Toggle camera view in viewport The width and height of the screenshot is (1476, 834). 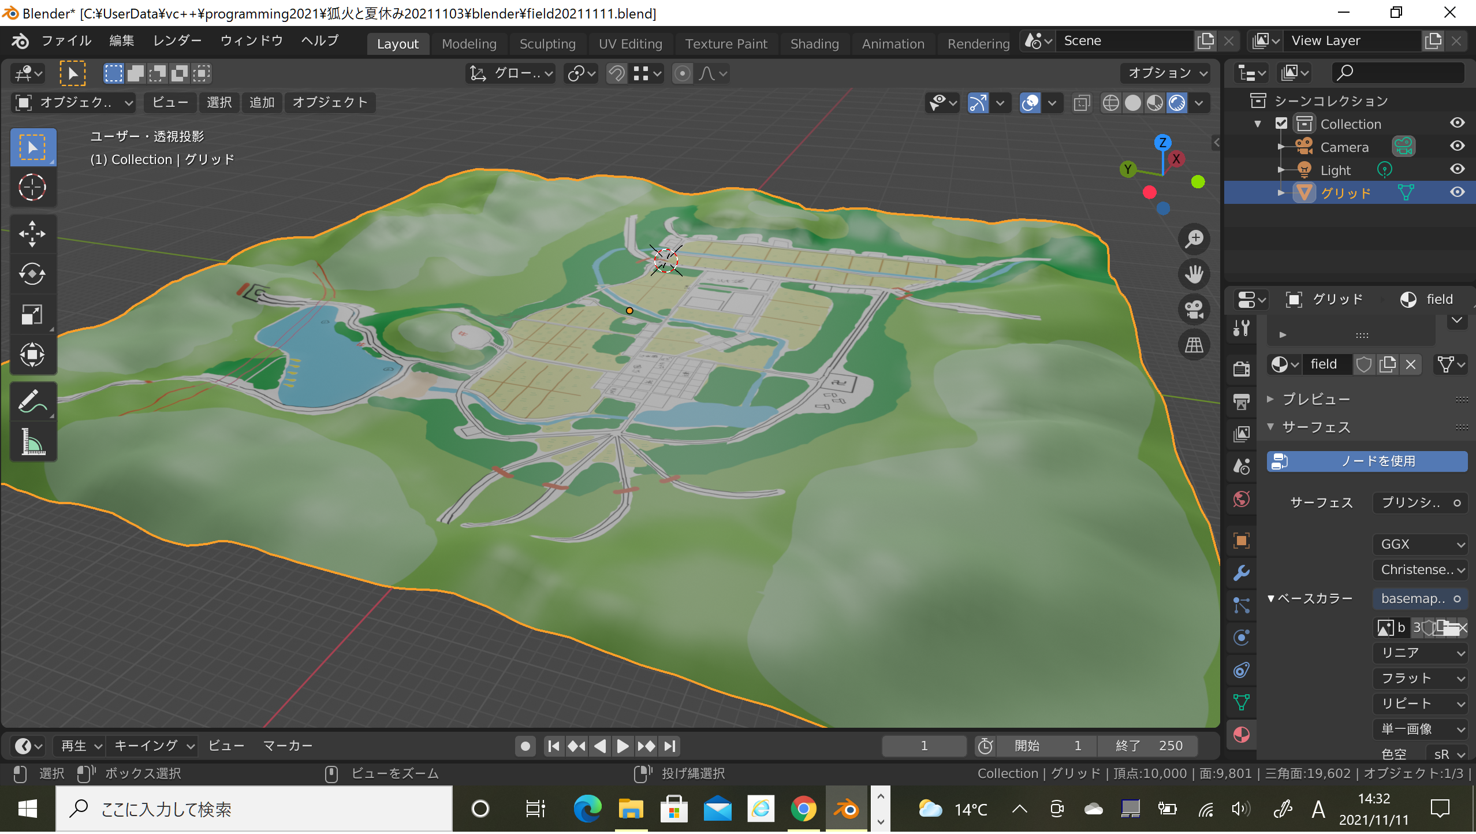(x=1194, y=310)
